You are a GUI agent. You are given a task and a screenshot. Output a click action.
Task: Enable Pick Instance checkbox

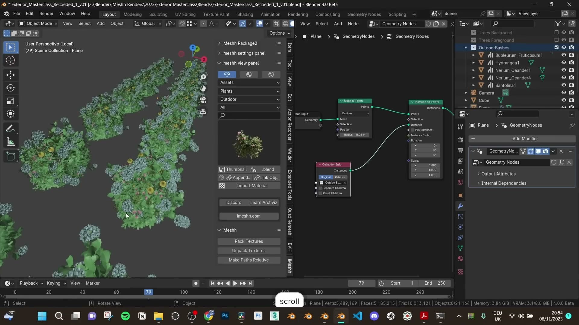412,130
